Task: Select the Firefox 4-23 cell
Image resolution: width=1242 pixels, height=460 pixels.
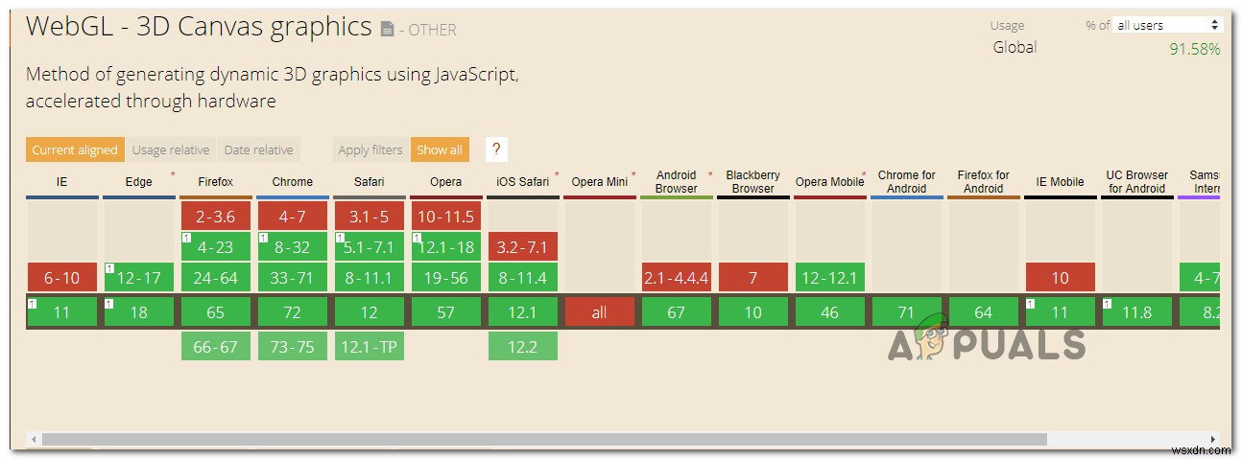Action: 216,246
